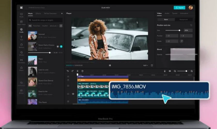Click the search songs input field

click(x=45, y=20)
